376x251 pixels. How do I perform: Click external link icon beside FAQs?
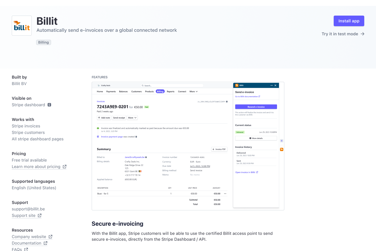[x=26, y=249]
